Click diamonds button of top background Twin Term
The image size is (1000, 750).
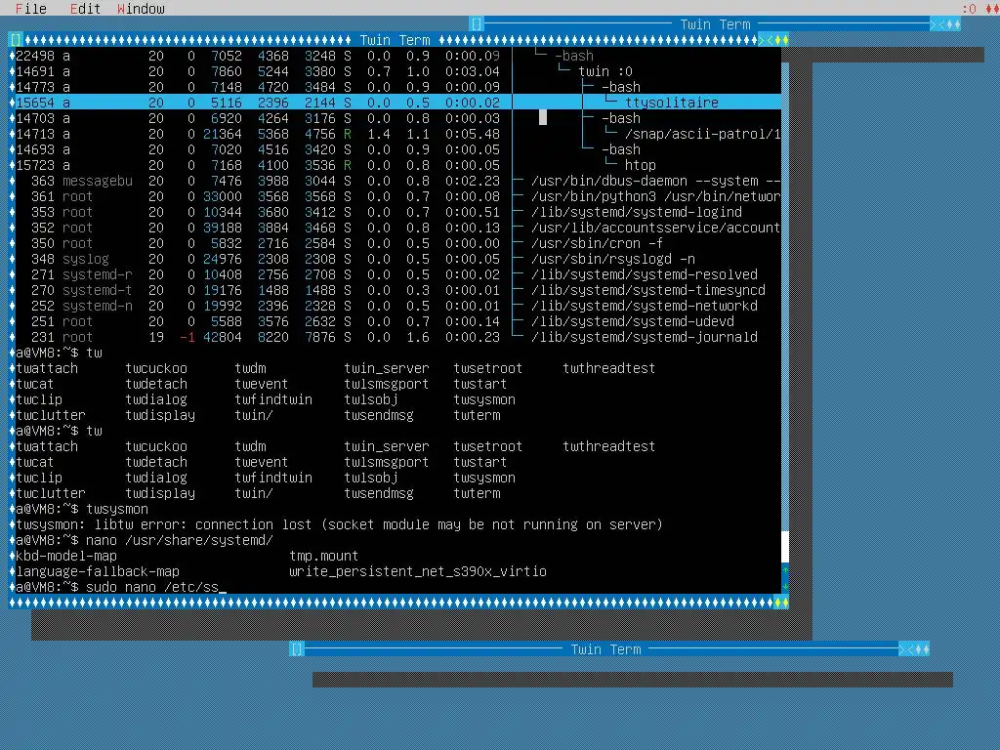point(953,24)
